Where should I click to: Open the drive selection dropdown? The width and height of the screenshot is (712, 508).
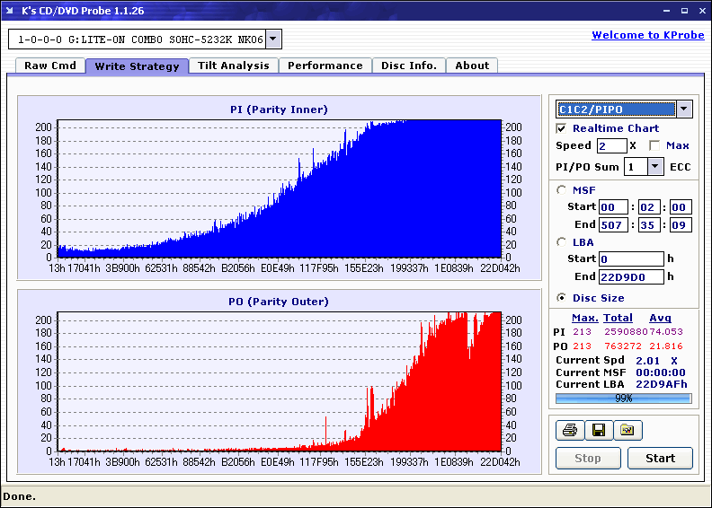[273, 39]
